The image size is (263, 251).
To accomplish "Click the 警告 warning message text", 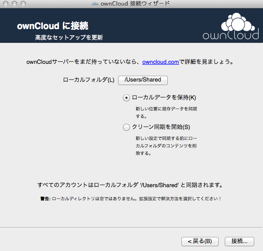I will [131, 199].
